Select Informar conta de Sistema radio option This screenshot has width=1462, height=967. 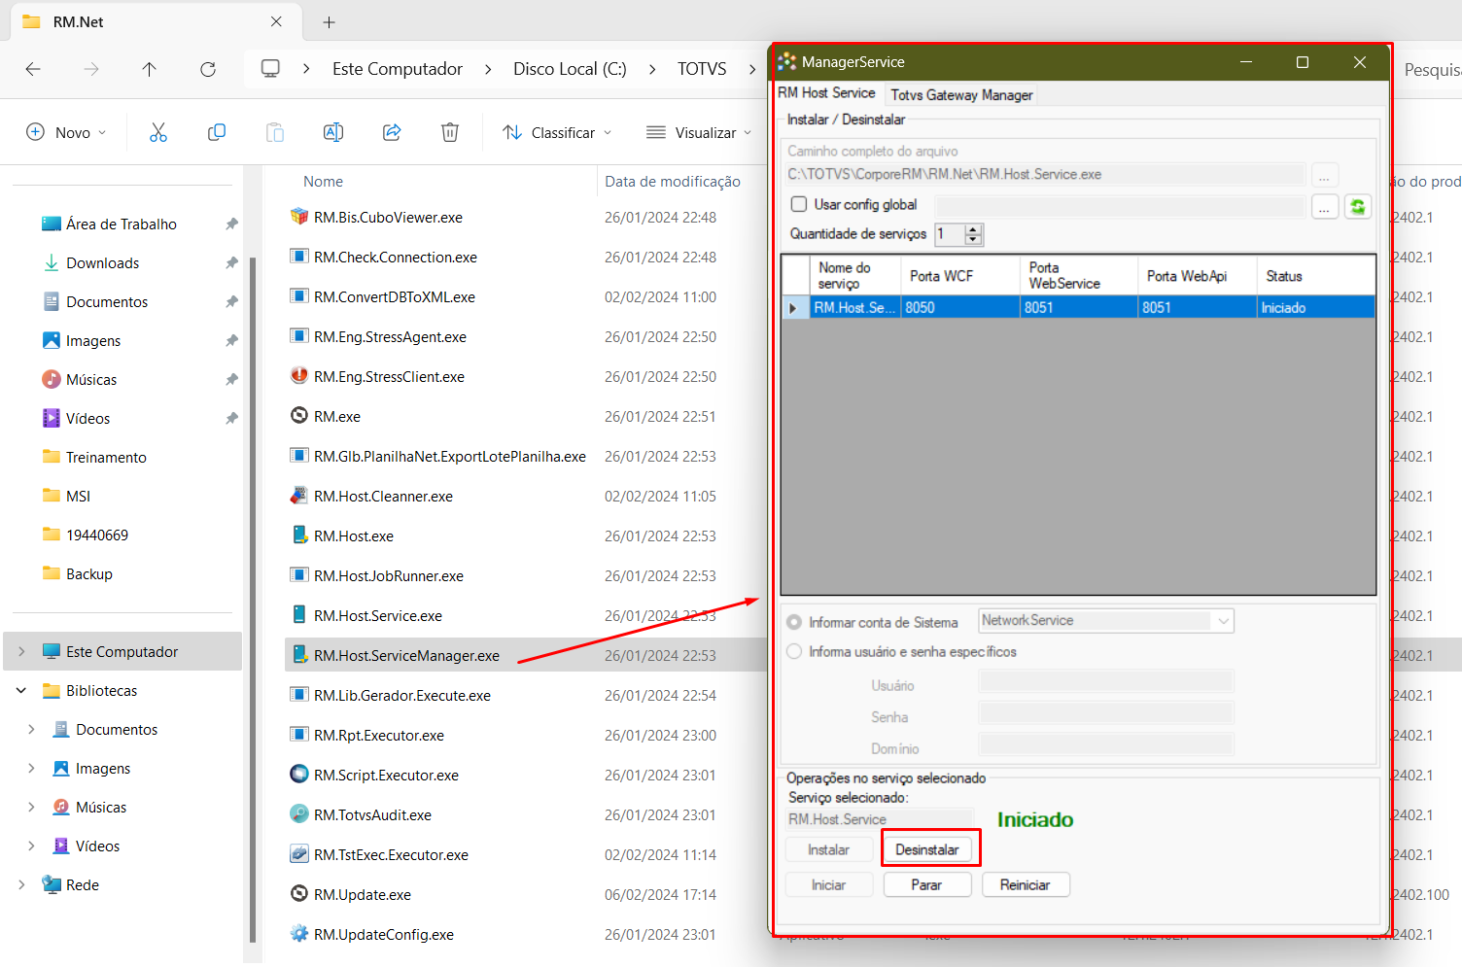pos(794,622)
